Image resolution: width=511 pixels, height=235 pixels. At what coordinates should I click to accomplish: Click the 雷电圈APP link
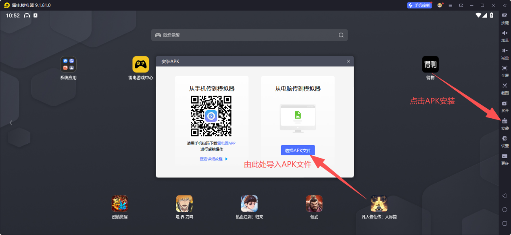(226, 143)
